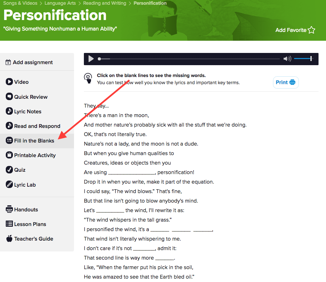Select Fill in the Blanks

pyautogui.click(x=34, y=141)
